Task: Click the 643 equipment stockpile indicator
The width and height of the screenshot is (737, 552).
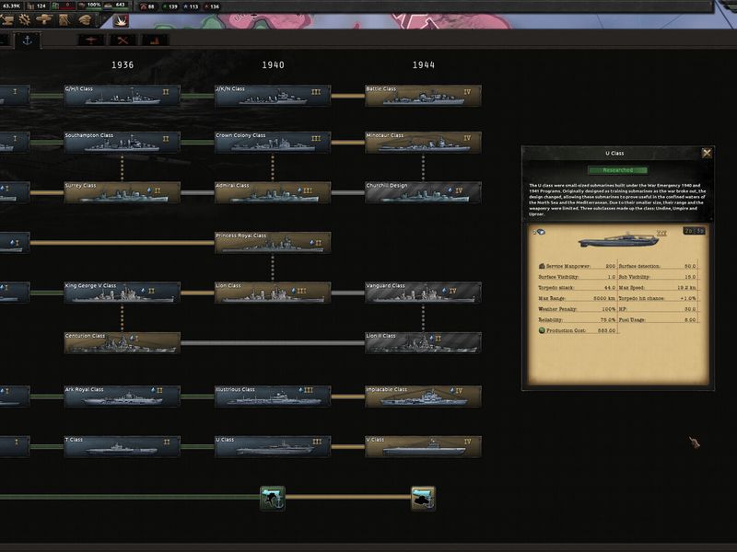Action: coord(115,6)
